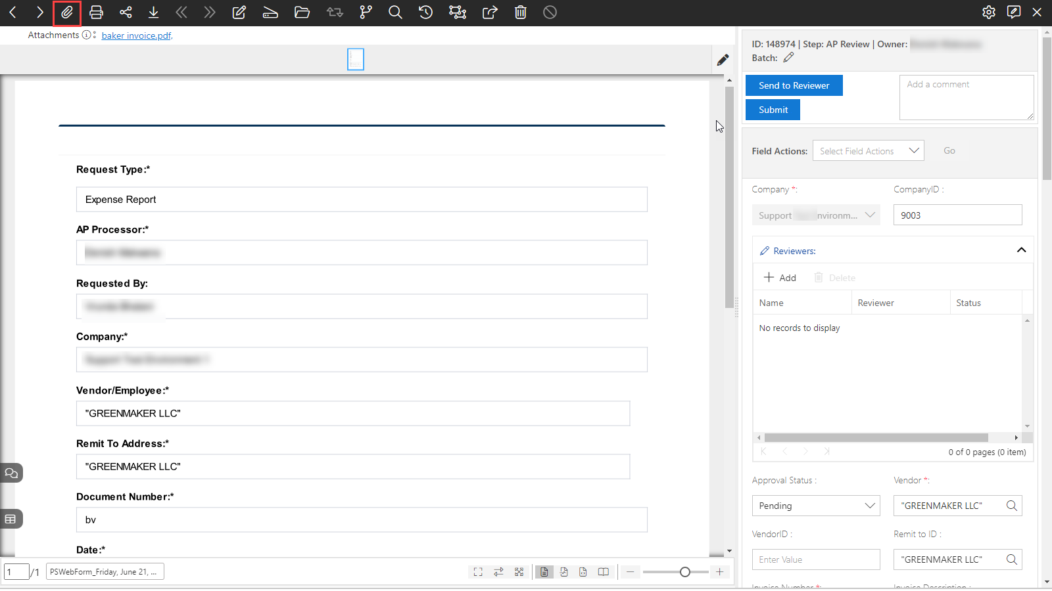Screen dimensions: 1052x591
Task: Go to the previous document with back arrow
Action: (x=12, y=12)
